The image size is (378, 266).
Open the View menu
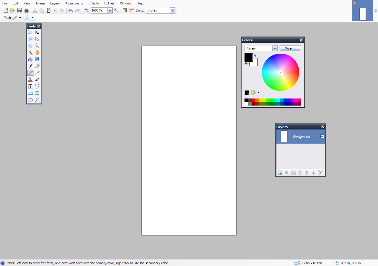pos(27,3)
